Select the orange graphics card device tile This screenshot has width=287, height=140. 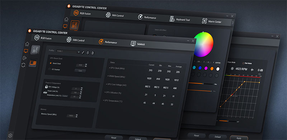(x=33, y=63)
